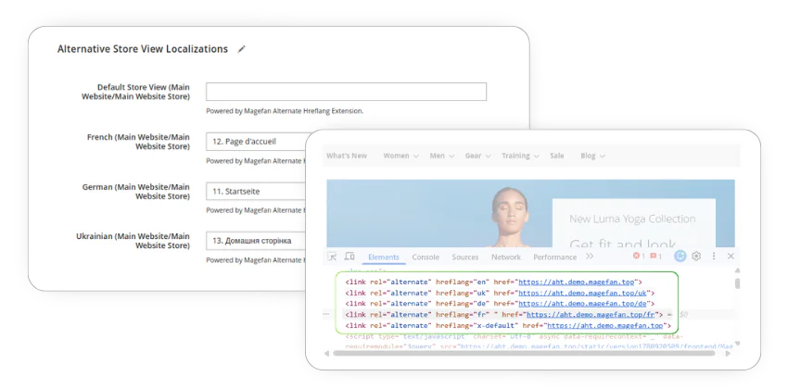Screen dimensions: 788x389
Task: Expand the Men menu dropdown
Action: 441,156
